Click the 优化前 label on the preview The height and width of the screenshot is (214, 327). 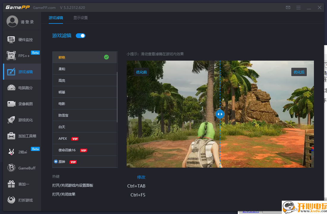coord(142,72)
